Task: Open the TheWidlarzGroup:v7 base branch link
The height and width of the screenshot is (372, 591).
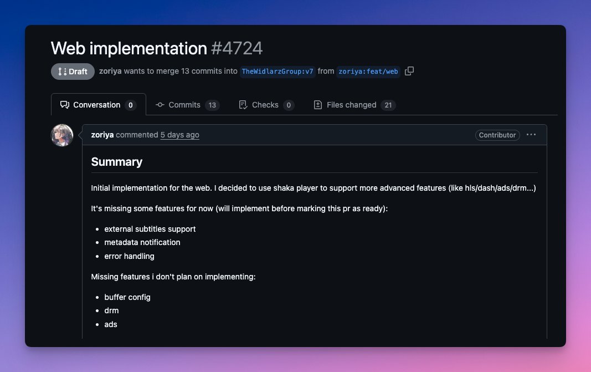Action: [x=277, y=72]
